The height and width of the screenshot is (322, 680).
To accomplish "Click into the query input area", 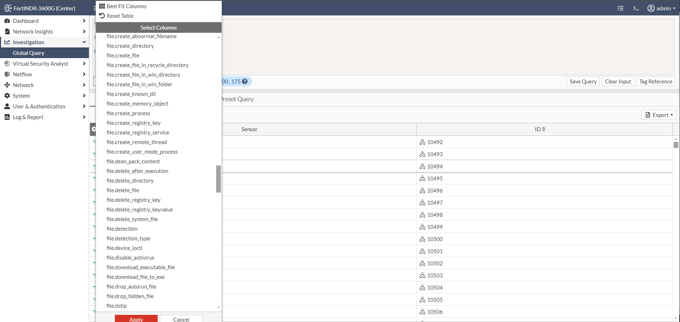I will pyautogui.click(x=448, y=46).
